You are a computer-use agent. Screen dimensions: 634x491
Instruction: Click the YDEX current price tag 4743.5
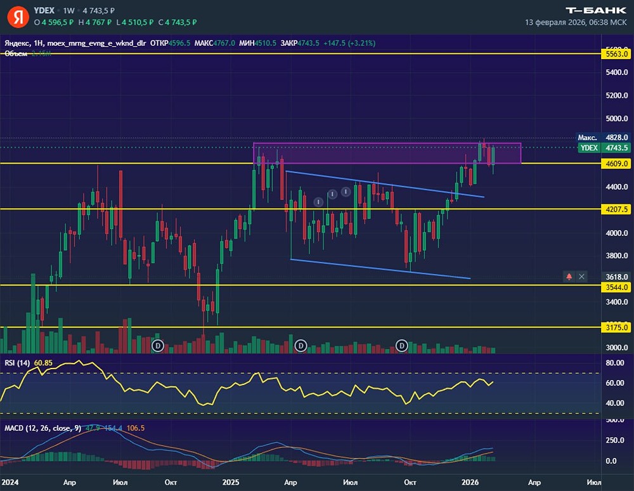[604, 148]
